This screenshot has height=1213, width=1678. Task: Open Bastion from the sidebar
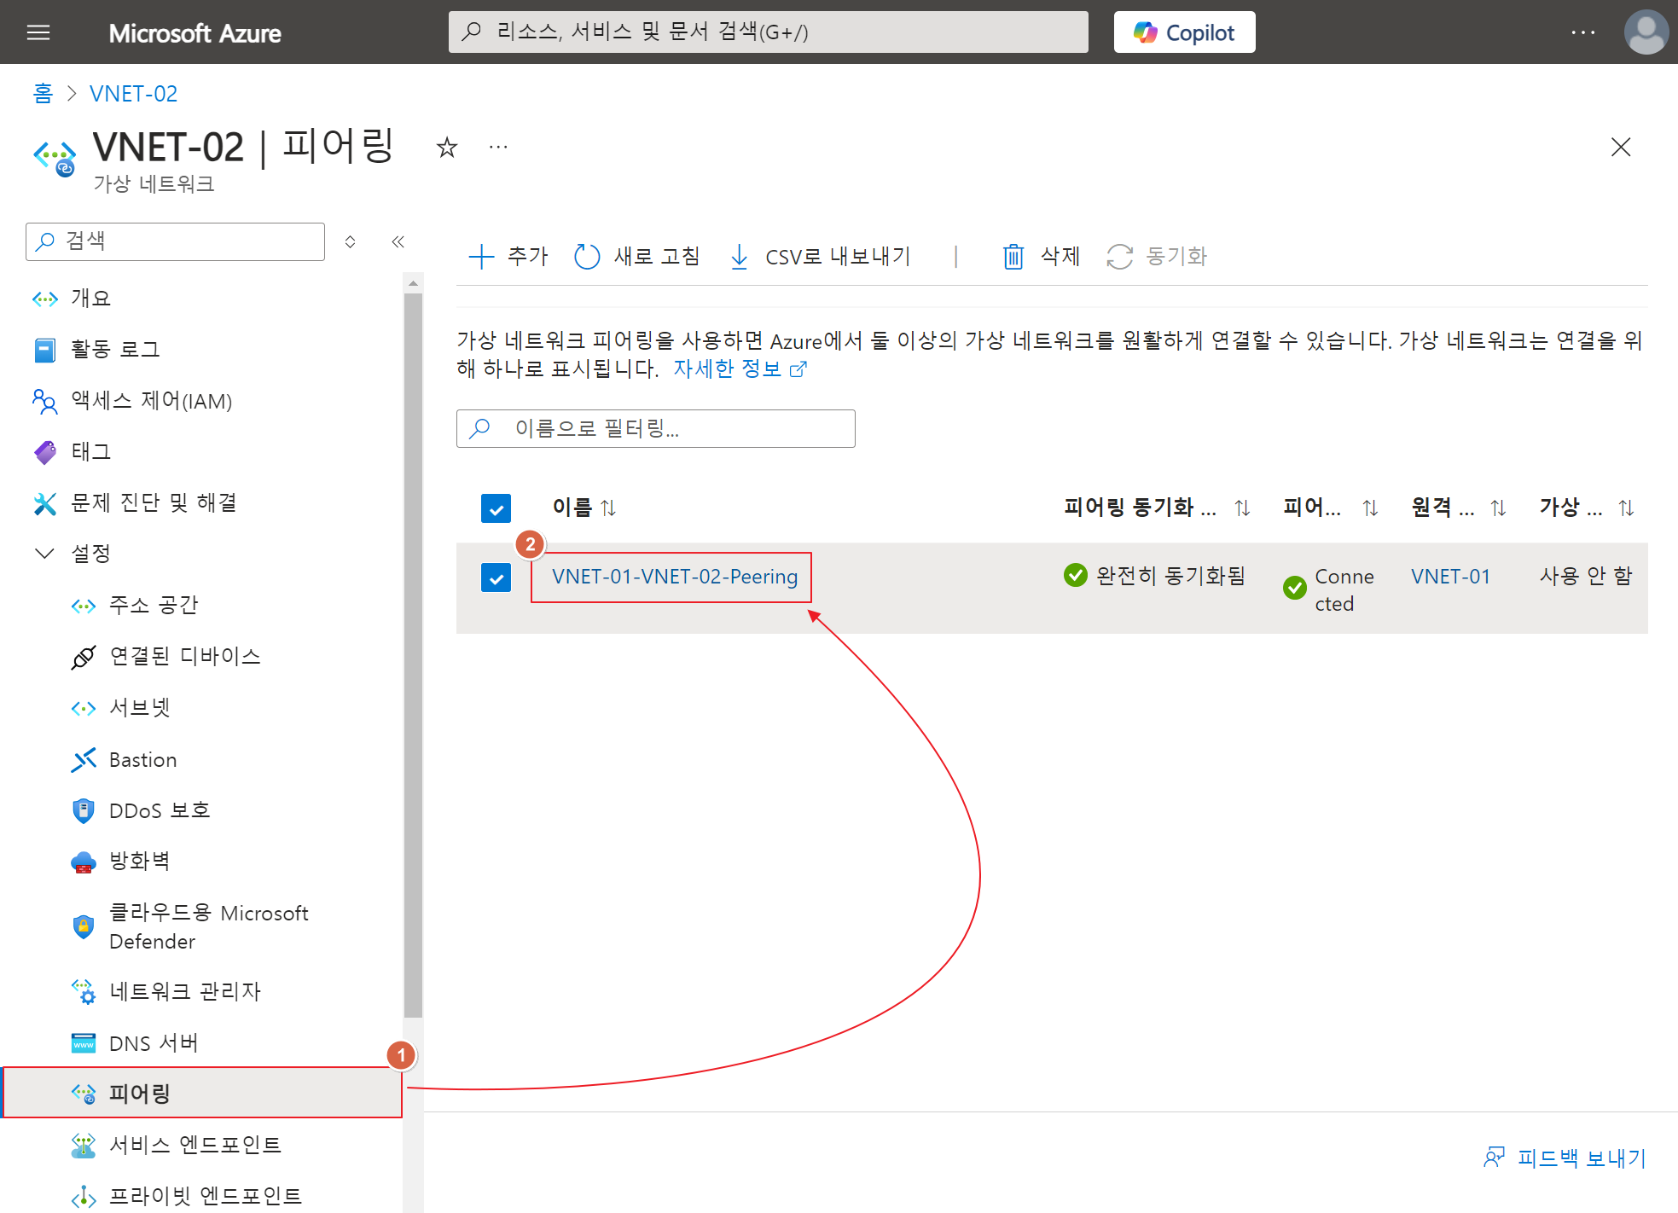pyautogui.click(x=142, y=759)
